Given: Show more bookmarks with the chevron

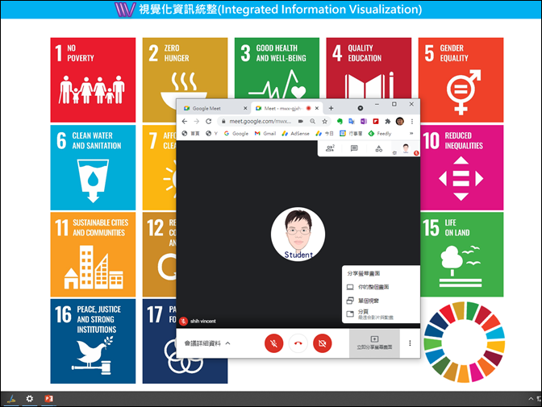Looking at the screenshot, I should 411,133.
